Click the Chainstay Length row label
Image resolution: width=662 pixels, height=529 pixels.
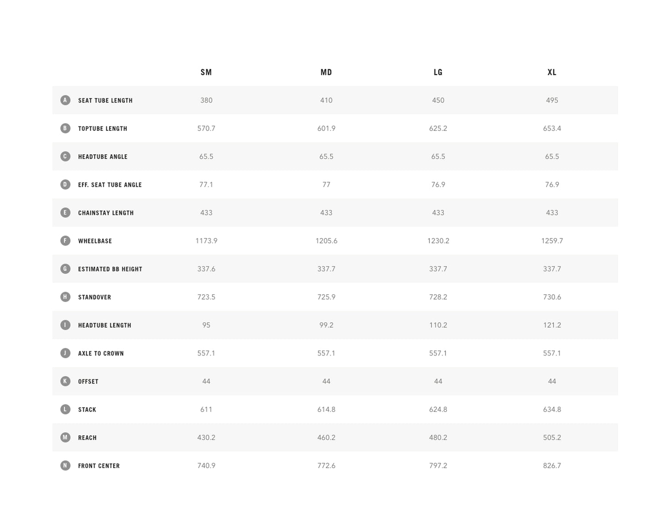[106, 213]
